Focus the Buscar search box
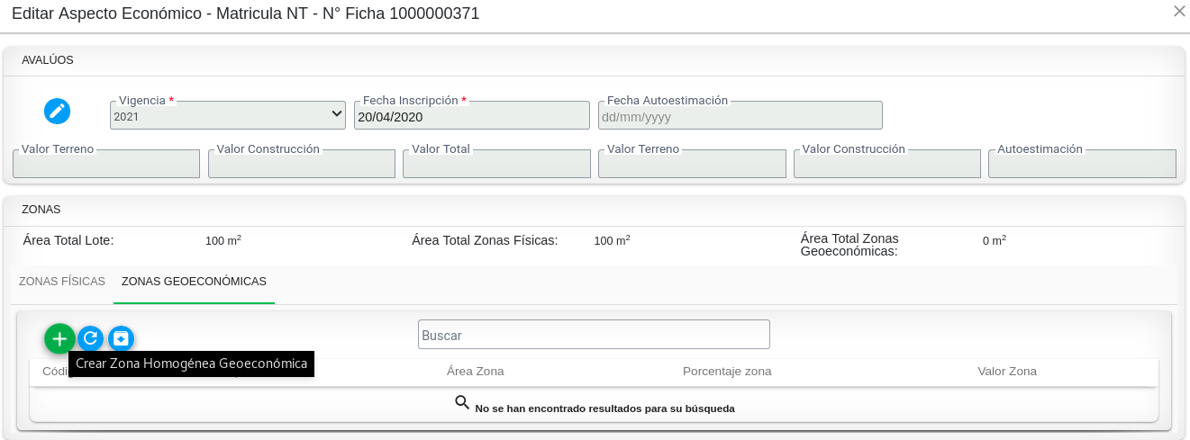Viewport: 1190px width, 440px height. coord(594,335)
